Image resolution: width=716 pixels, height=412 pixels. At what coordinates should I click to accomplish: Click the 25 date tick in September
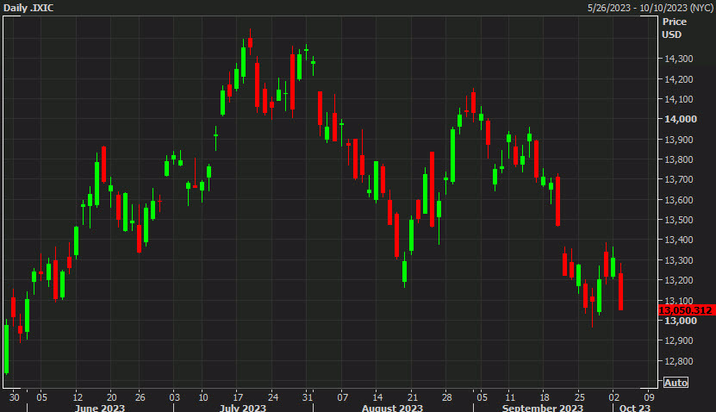pyautogui.click(x=580, y=397)
